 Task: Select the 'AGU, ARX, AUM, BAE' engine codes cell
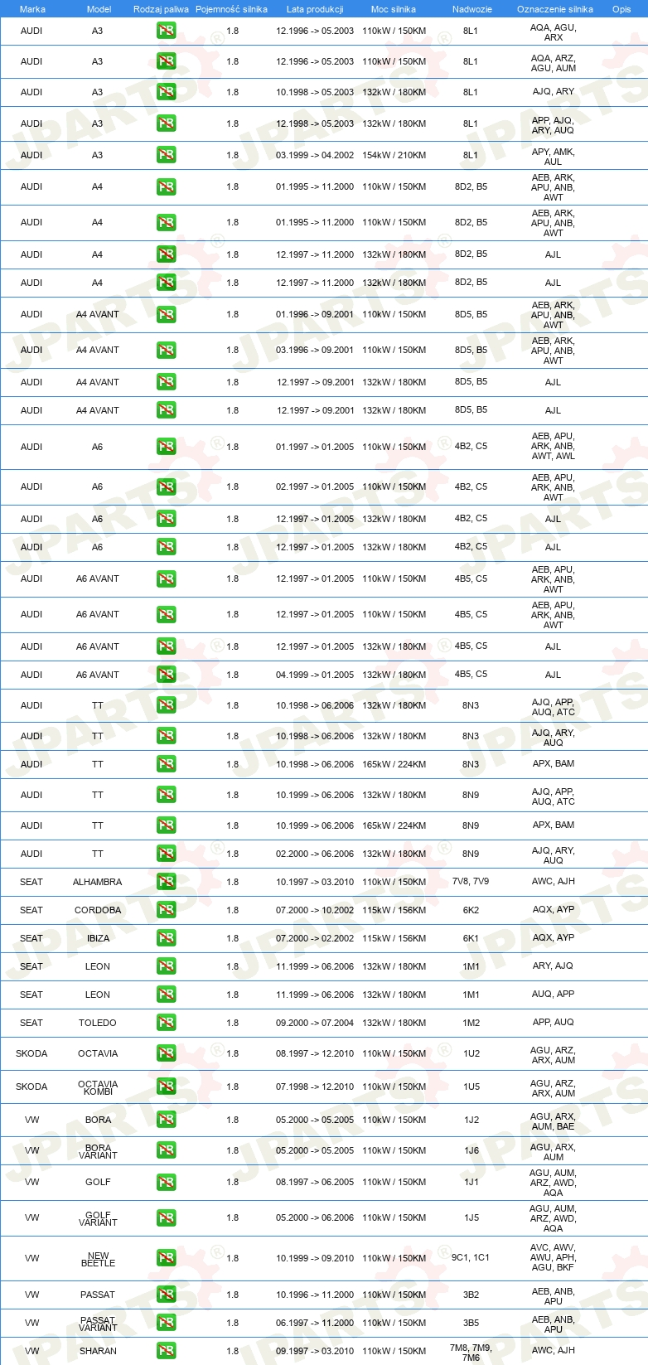pyautogui.click(x=554, y=1121)
